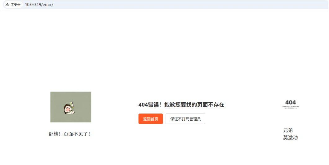Click the 保证不打死管理员 outlined button

point(185,119)
